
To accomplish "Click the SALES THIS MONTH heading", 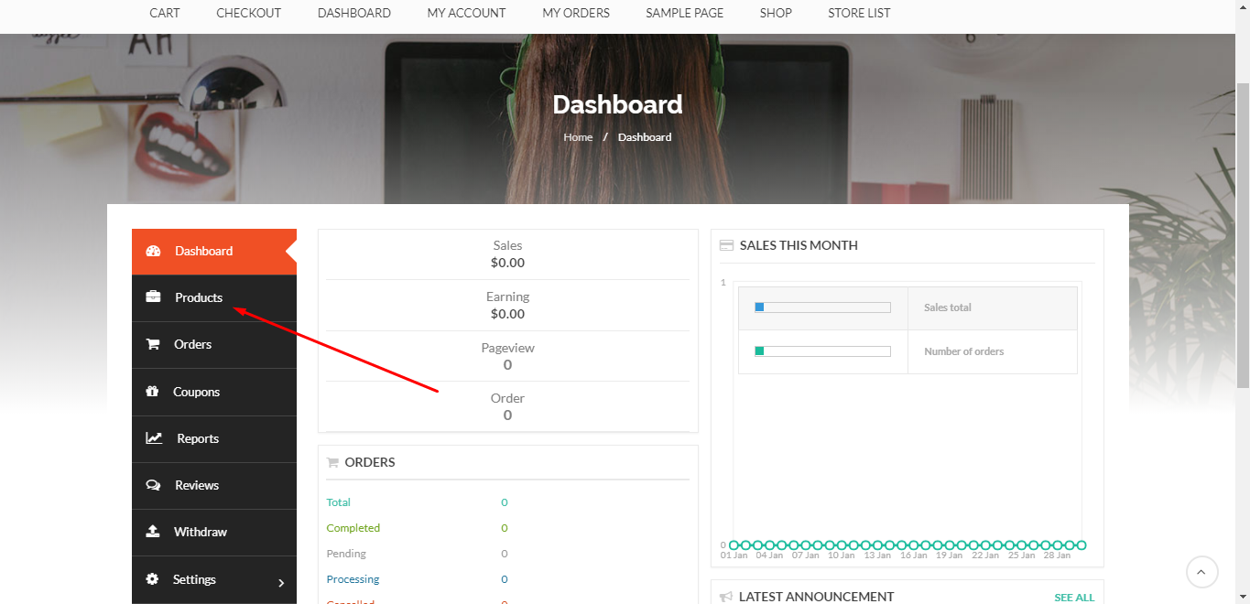I will (799, 245).
